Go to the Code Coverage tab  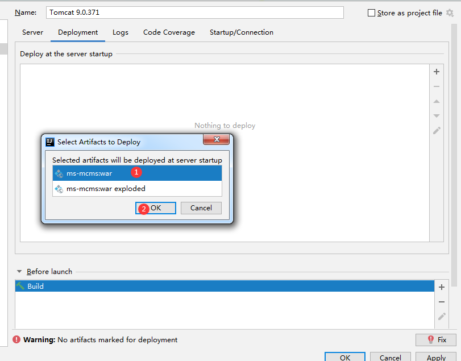click(169, 32)
